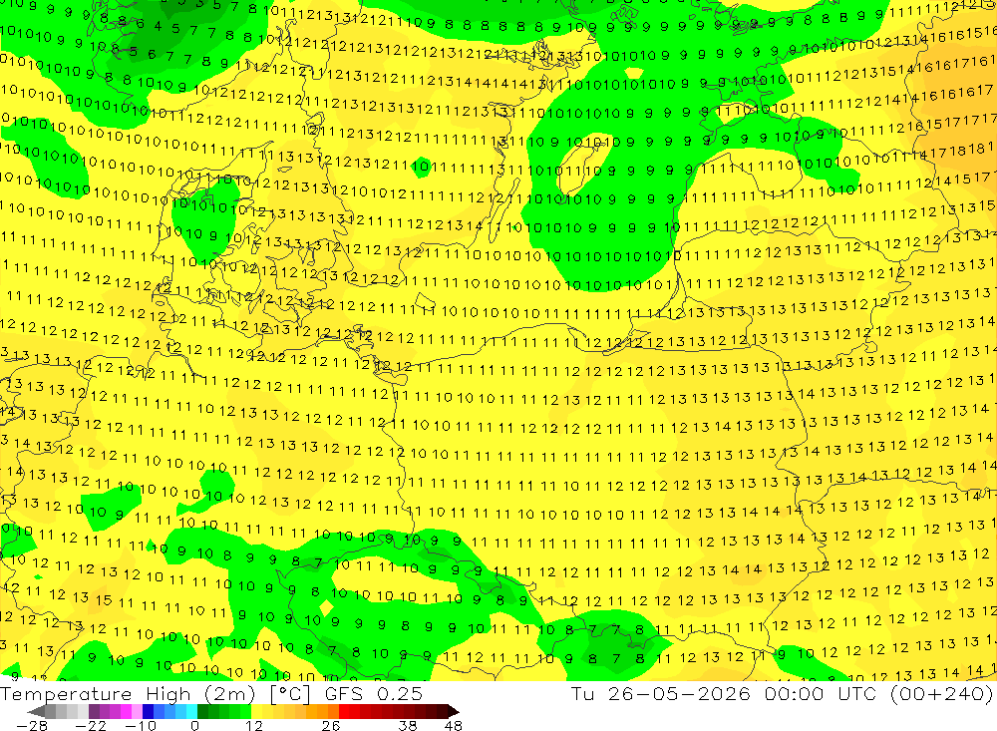Click the '-28' legend scale label
Screen dimensions: 997x731
(x=32, y=725)
